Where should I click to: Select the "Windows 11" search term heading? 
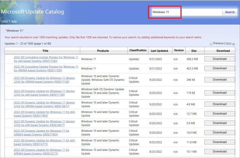point(15,31)
